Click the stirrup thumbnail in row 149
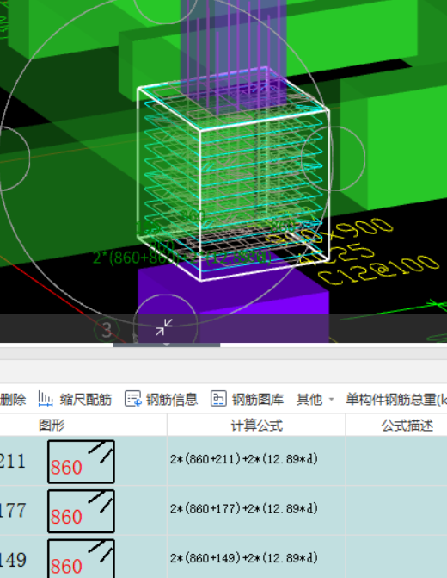 (x=81, y=558)
